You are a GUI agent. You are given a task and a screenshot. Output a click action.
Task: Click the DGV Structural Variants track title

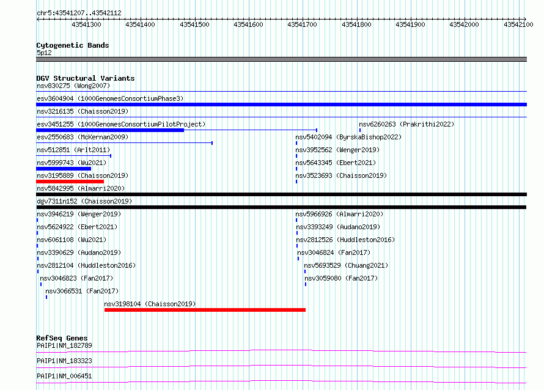point(86,78)
